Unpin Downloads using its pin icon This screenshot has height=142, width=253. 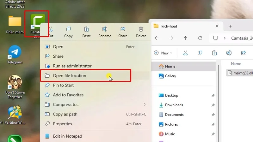(213, 105)
